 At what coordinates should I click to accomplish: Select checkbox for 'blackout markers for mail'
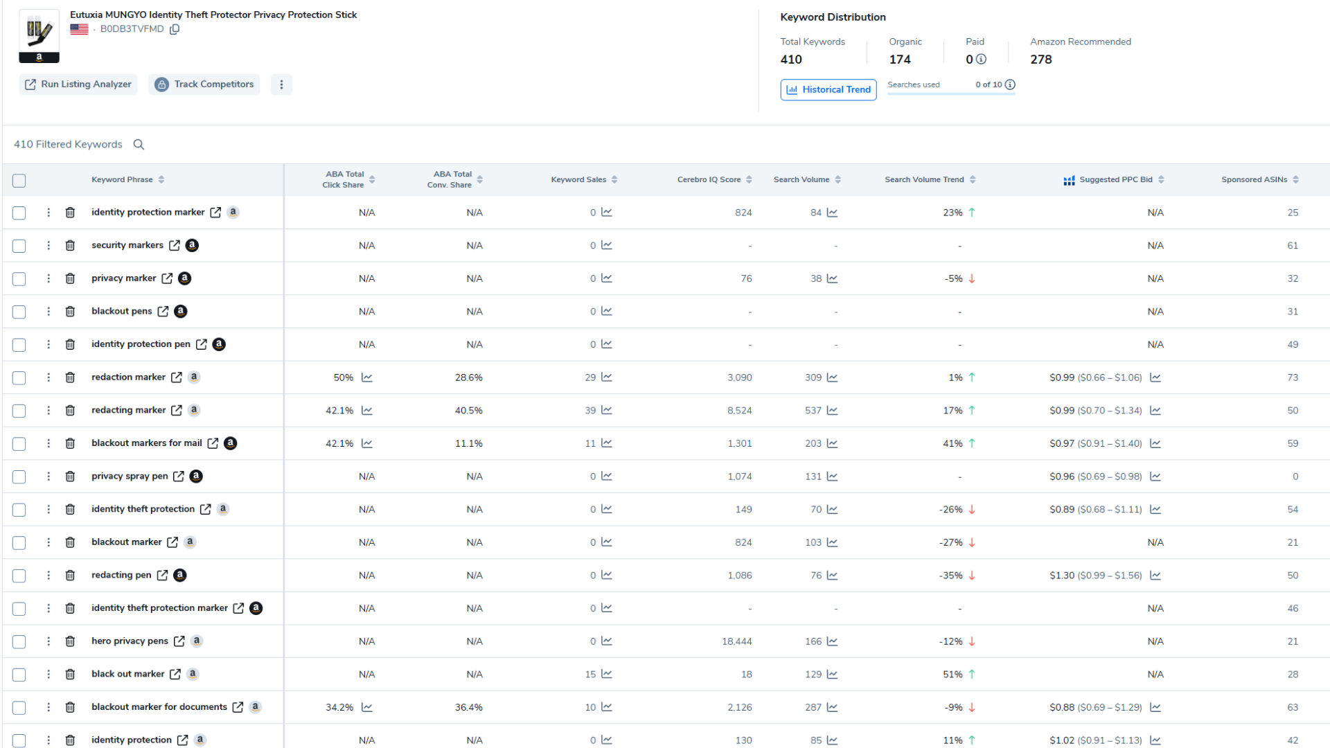[19, 444]
